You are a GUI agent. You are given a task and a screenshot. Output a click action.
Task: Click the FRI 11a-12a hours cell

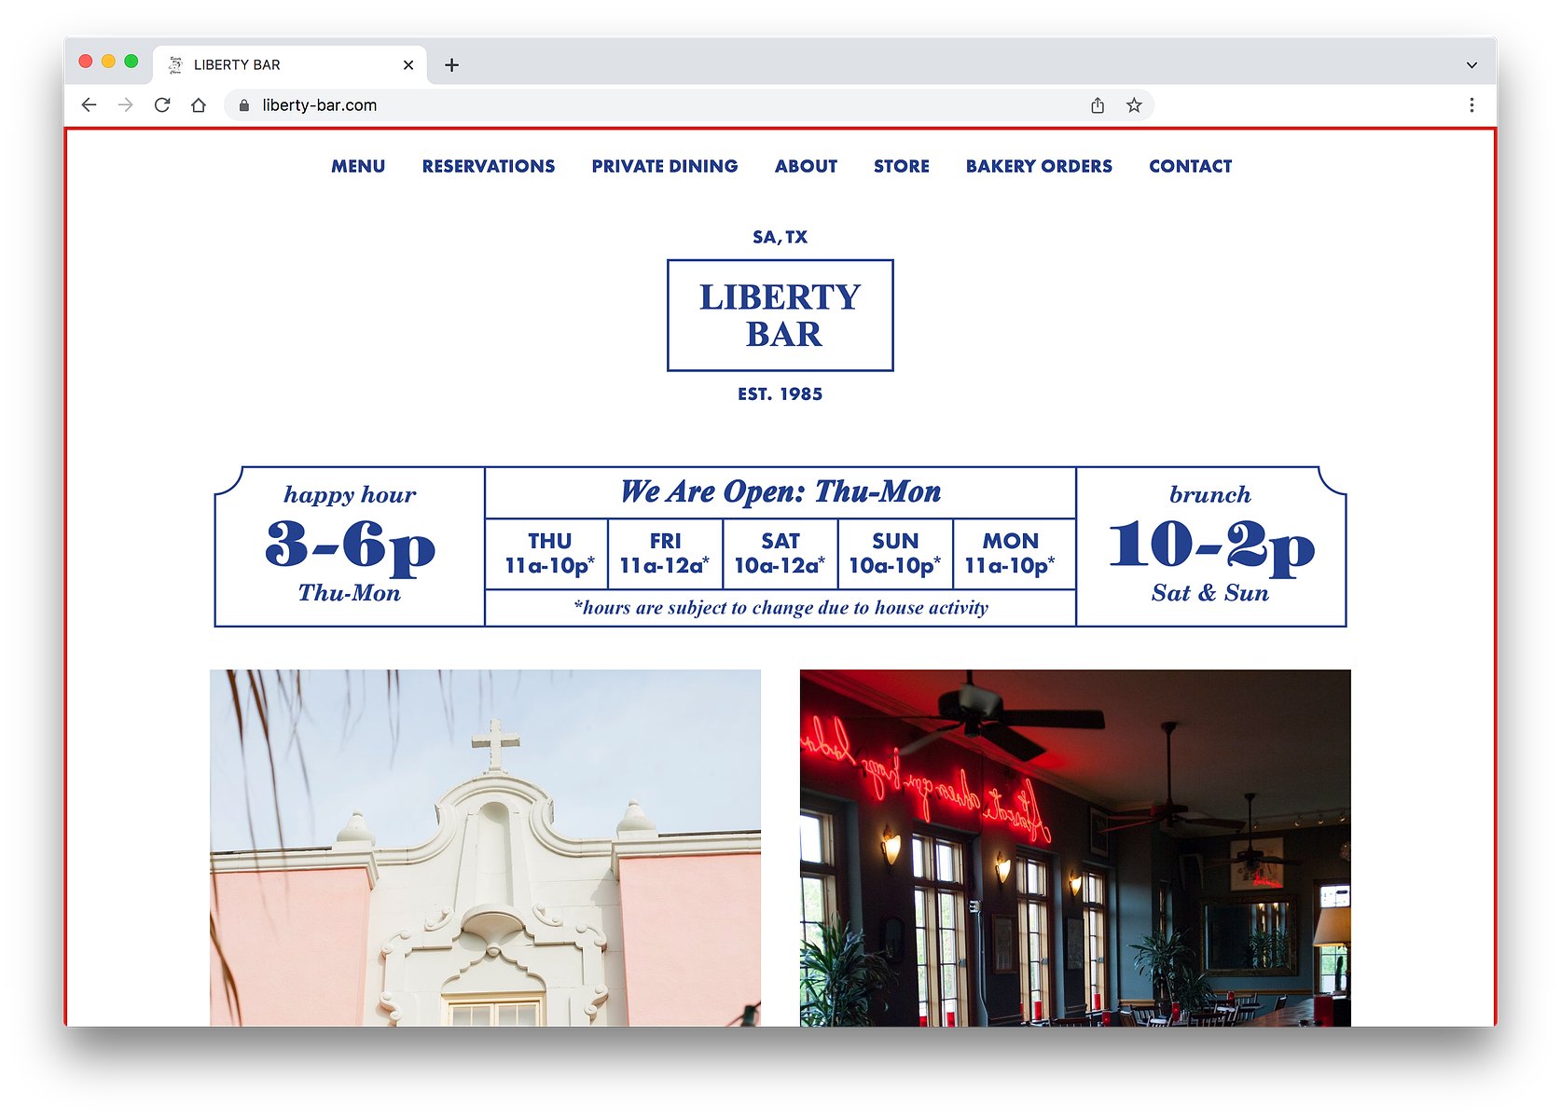(x=665, y=554)
